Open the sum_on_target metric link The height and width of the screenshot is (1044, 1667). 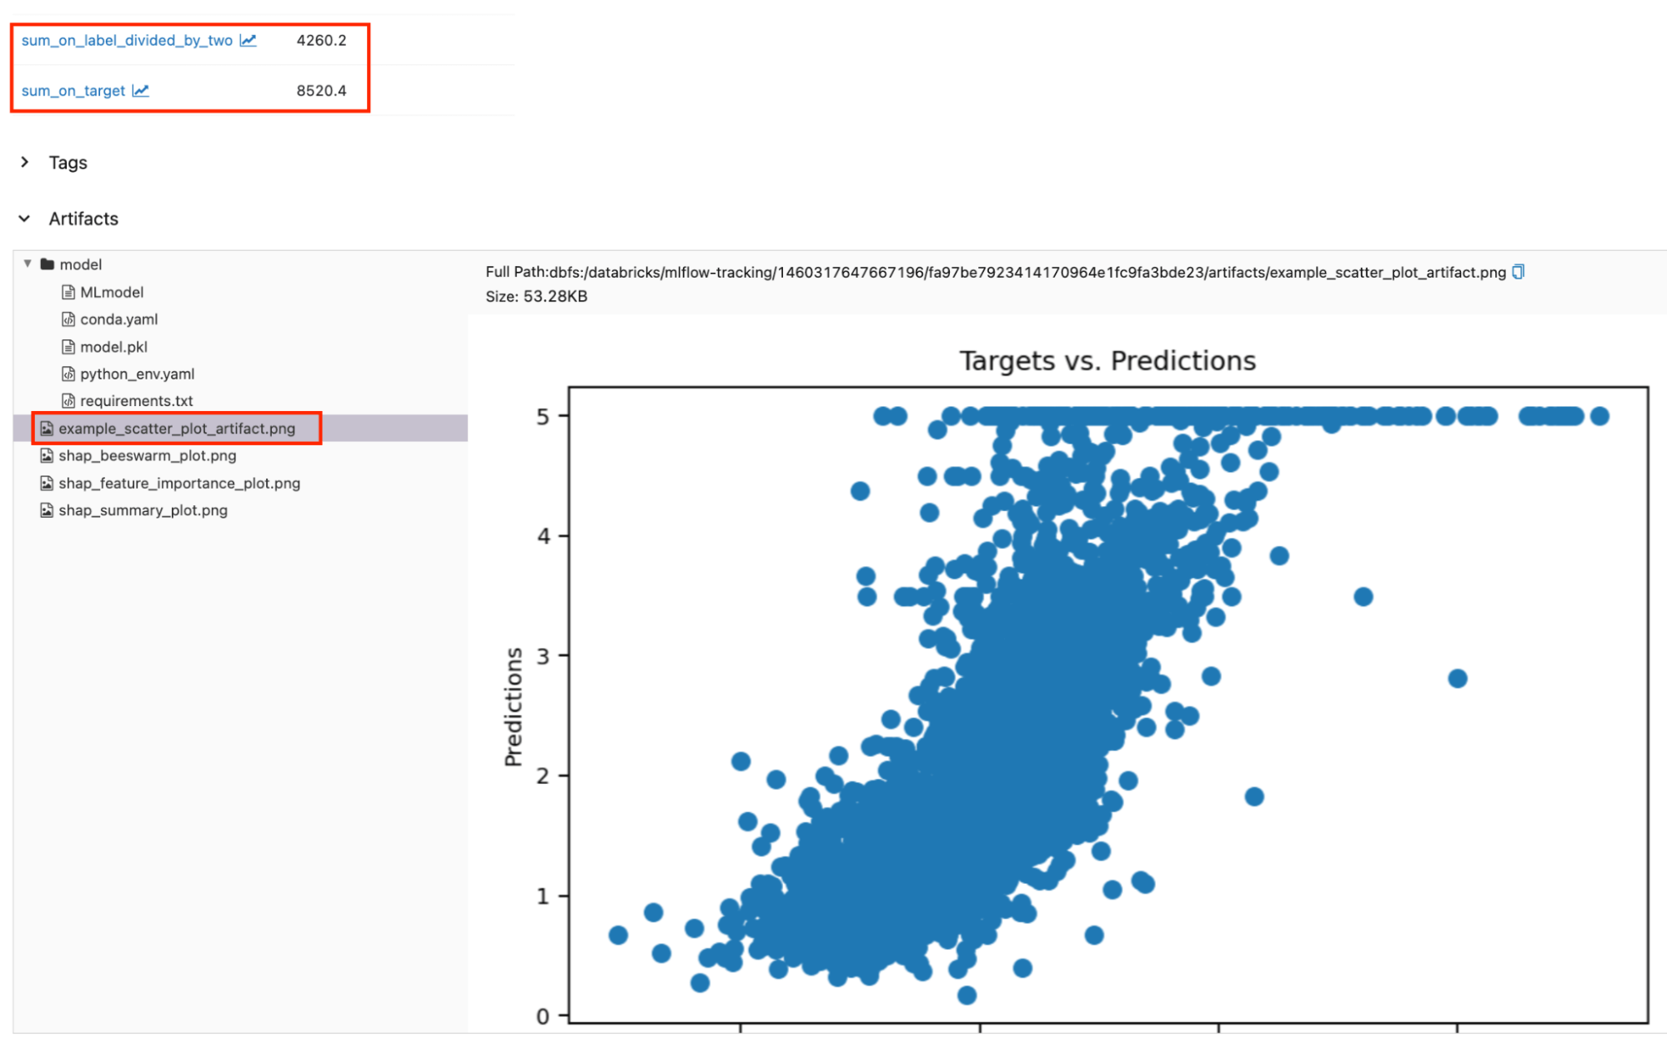tap(73, 90)
